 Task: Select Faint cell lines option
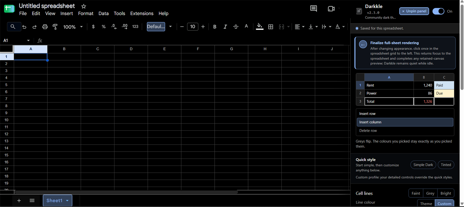(416, 193)
